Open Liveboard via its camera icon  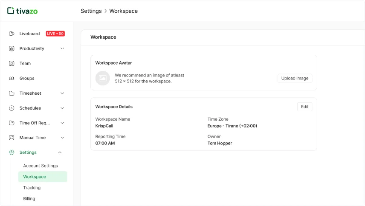point(12,34)
